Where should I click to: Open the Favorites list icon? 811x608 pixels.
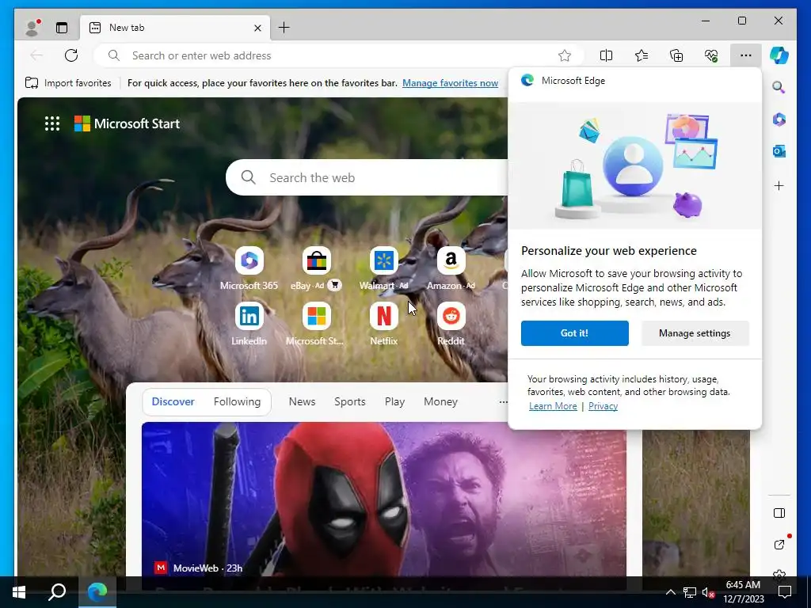click(642, 55)
